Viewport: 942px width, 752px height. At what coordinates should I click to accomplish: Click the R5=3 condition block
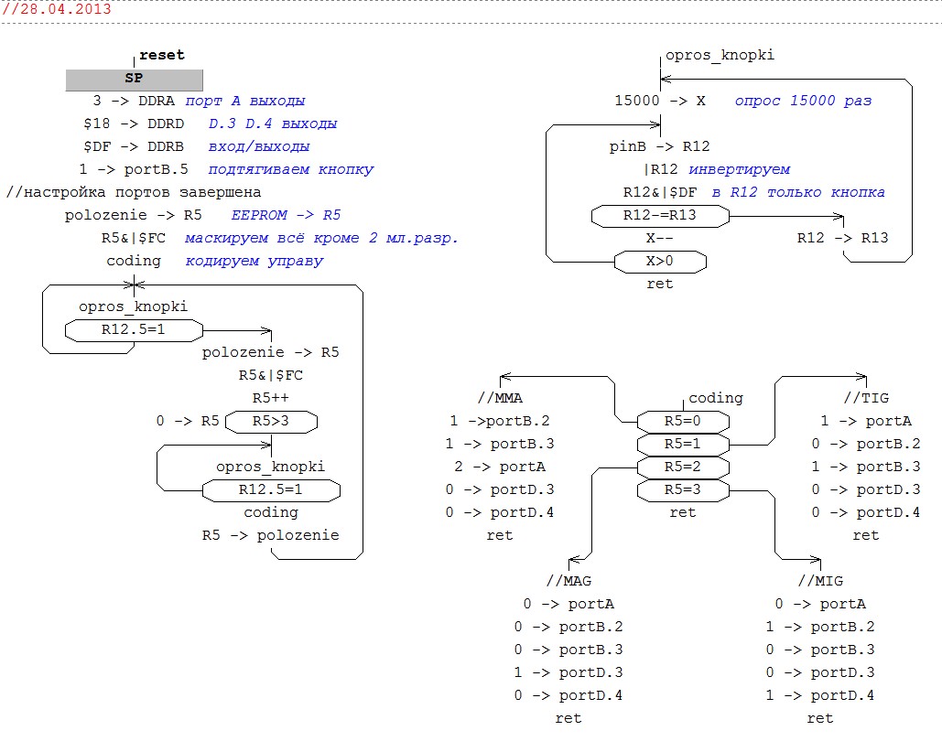(683, 490)
